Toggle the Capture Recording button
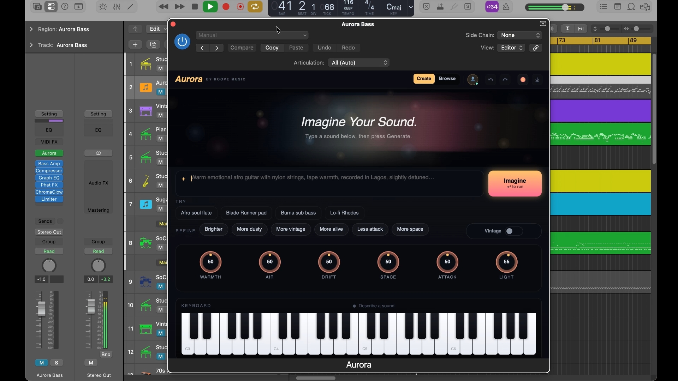Viewport: 678px width, 381px height. [241, 7]
